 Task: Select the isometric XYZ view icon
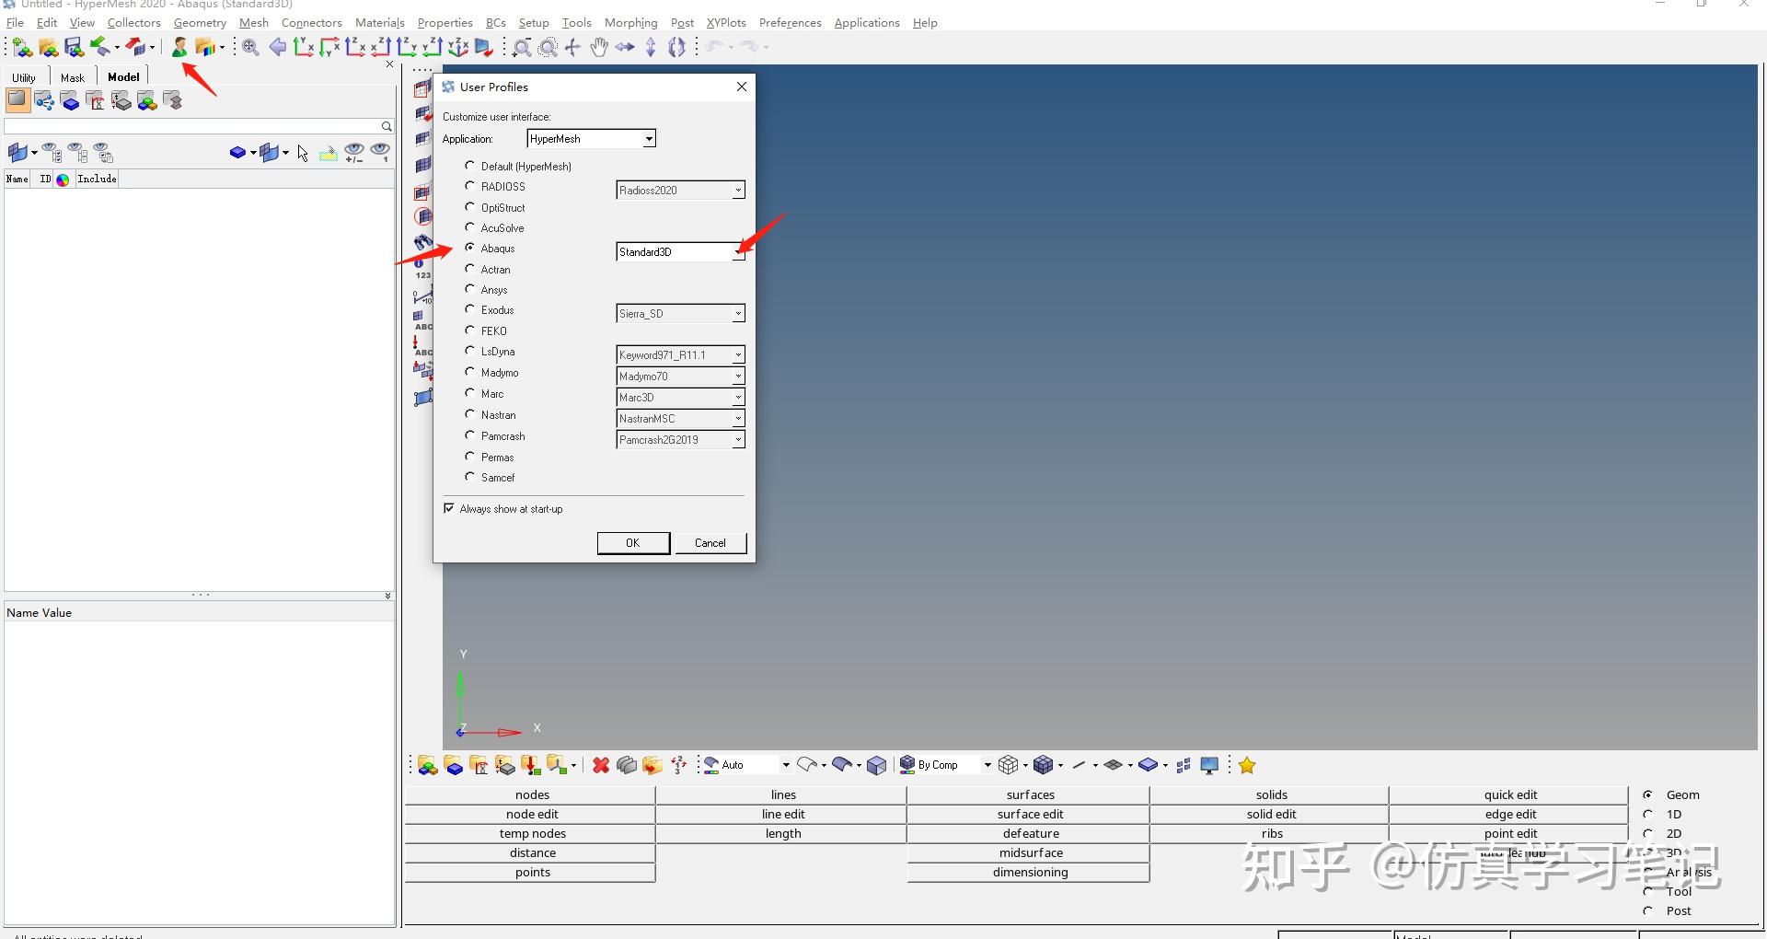pyautogui.click(x=457, y=47)
